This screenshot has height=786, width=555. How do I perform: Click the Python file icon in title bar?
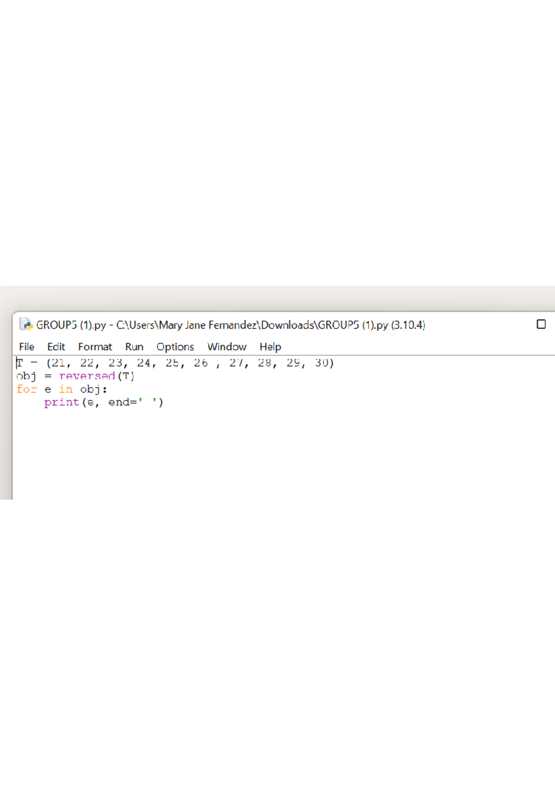[26, 324]
